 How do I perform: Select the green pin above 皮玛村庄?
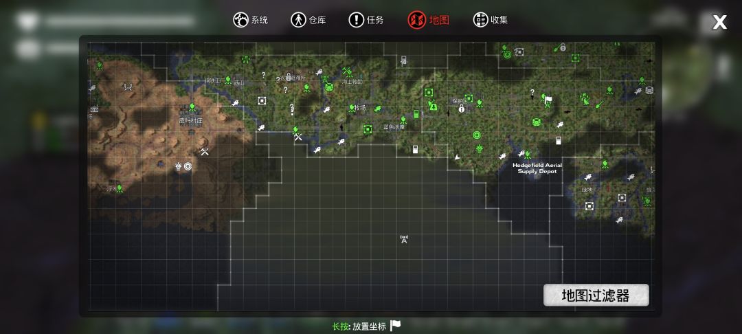click(192, 107)
